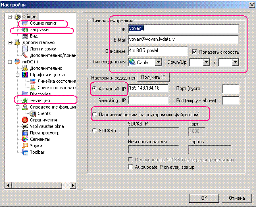Select the Сегменты colorful cube icon
The width and height of the screenshot is (256, 207).
point(25,139)
